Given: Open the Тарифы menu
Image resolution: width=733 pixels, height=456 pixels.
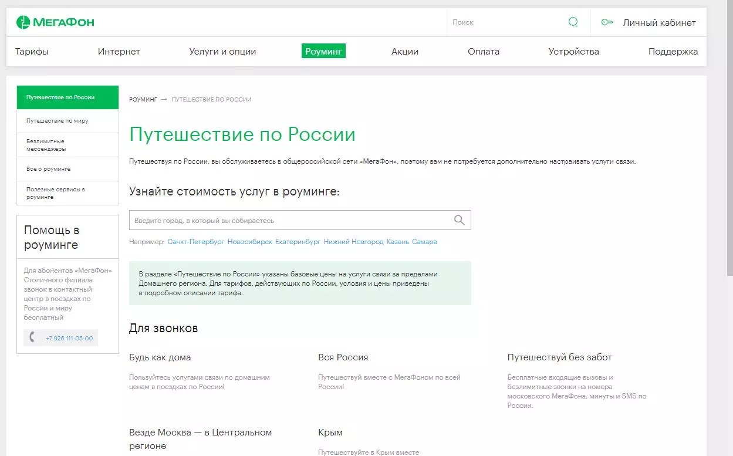Looking at the screenshot, I should (32, 52).
